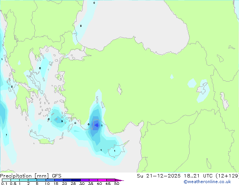
Task: Pick the 35–40 mm violet legend swatch
Action: click(93, 180)
